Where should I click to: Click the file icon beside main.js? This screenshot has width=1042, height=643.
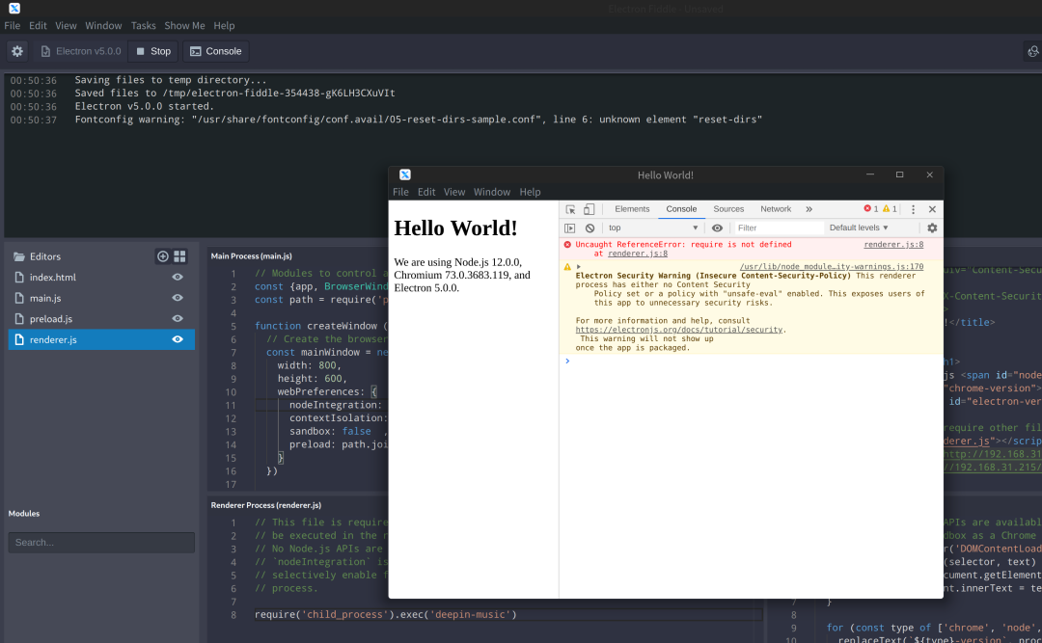pyautogui.click(x=19, y=298)
